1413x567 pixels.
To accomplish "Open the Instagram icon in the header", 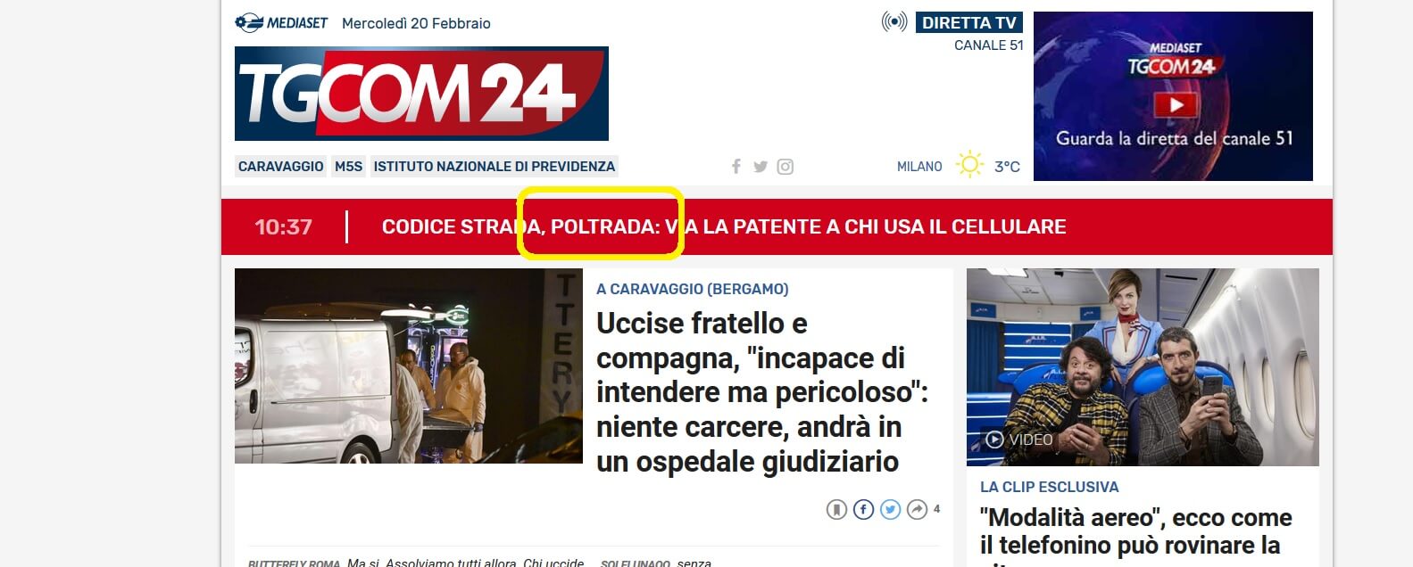I will [x=785, y=167].
